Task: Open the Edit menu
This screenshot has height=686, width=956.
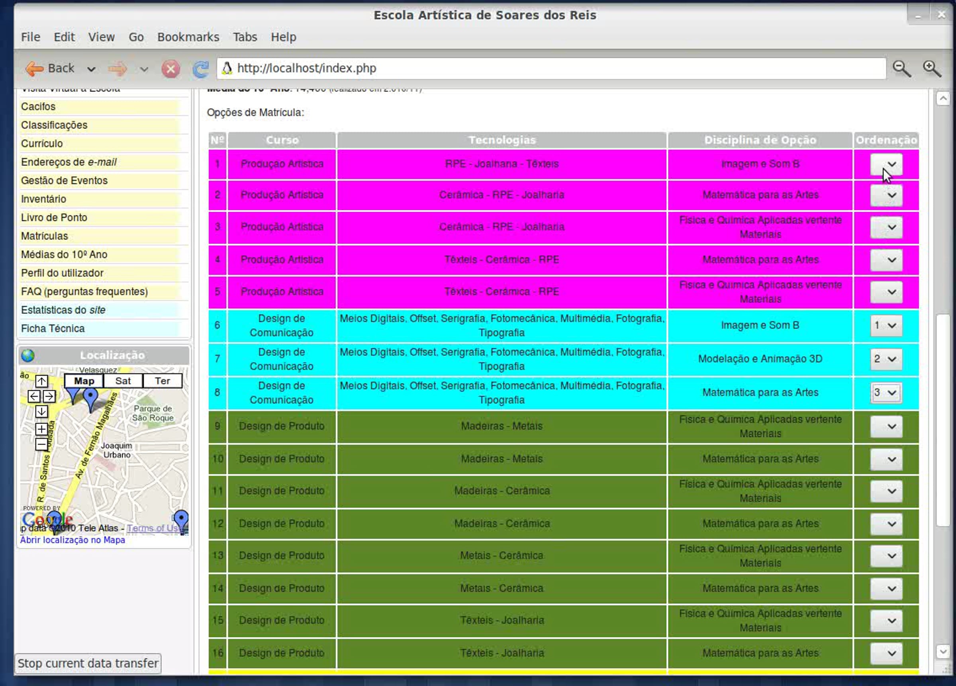Action: point(64,37)
